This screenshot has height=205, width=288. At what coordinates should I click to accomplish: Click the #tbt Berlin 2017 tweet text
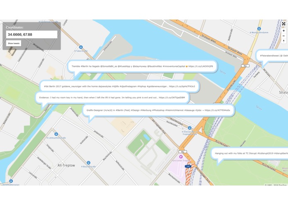119,86
